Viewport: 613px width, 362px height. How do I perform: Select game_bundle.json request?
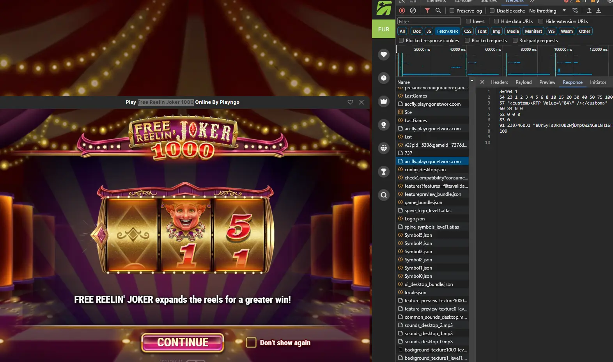[x=432, y=202]
